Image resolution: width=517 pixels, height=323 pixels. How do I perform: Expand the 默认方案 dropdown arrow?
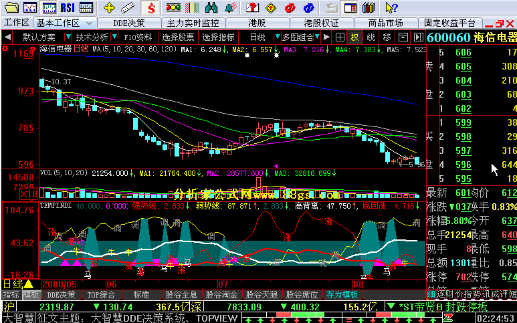click(68, 37)
